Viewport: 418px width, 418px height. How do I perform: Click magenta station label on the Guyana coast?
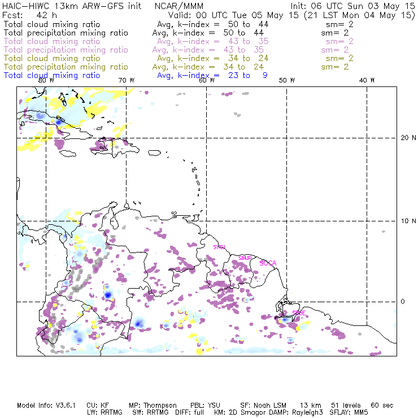tap(219, 247)
